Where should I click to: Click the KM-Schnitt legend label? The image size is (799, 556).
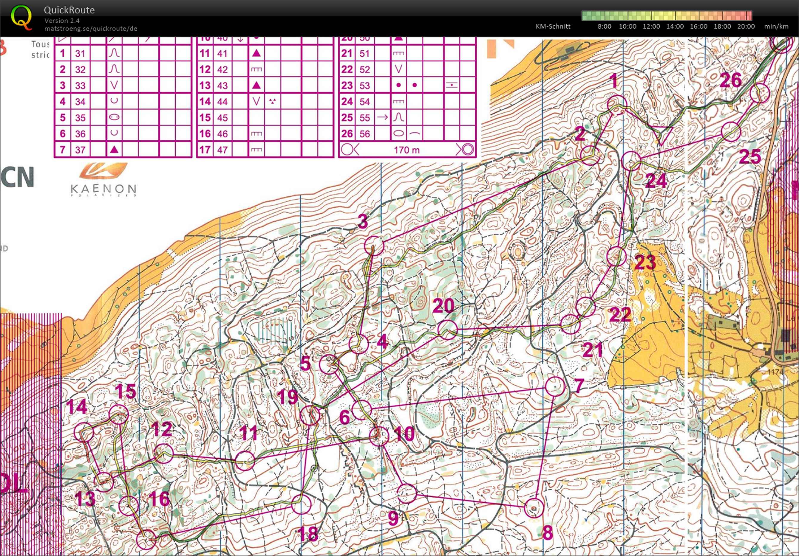point(553,27)
